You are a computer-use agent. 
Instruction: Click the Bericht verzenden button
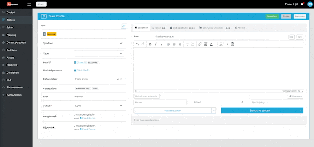pyautogui.click(x=260, y=110)
